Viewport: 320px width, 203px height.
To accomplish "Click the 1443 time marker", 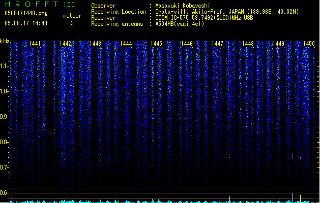I will (96, 44).
